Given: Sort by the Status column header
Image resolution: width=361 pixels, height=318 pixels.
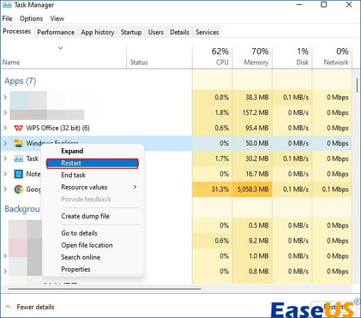Looking at the screenshot, I should [159, 57].
